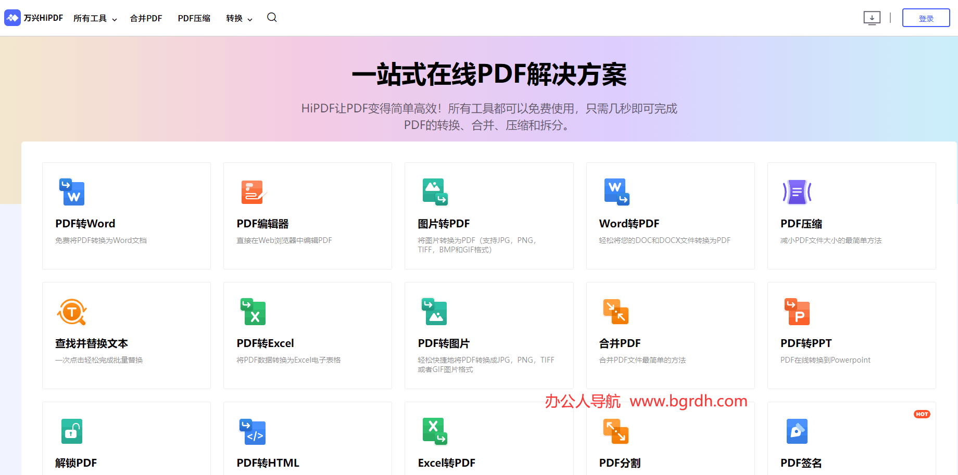The width and height of the screenshot is (958, 475).
Task: Open the 解锁PDF tool title
Action: click(76, 463)
